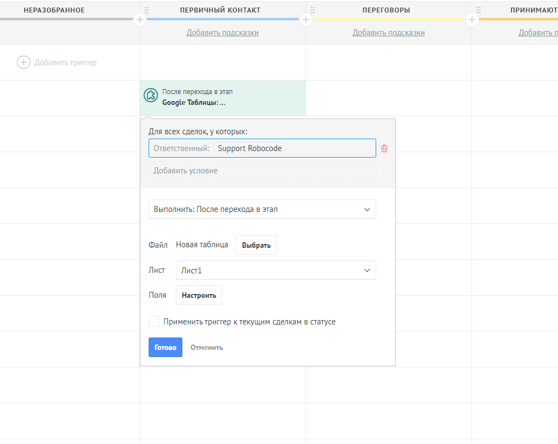The image size is (558, 444).
Task: Click the Новая таблица file name
Action: coord(202,245)
